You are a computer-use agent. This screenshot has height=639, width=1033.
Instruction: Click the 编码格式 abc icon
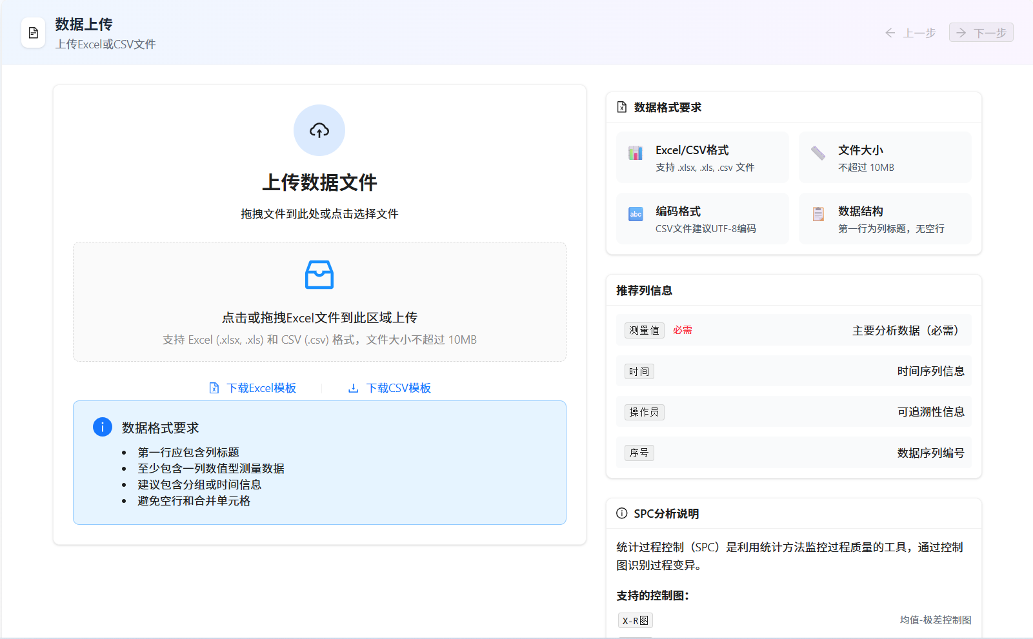tap(636, 214)
